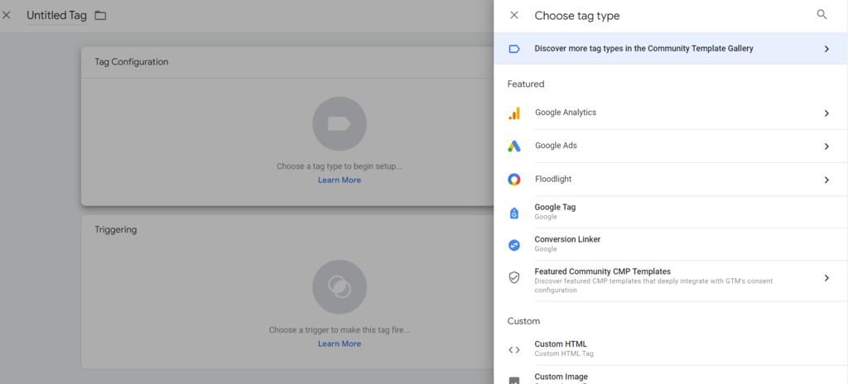The height and width of the screenshot is (384, 848).
Task: Click the Floodlight ring icon
Action: pos(514,180)
